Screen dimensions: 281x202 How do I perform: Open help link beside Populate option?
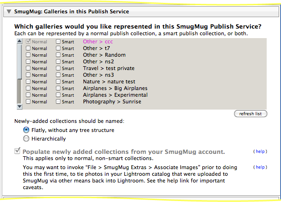[260, 151]
